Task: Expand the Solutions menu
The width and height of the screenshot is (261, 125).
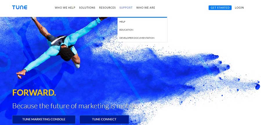Action: click(87, 8)
